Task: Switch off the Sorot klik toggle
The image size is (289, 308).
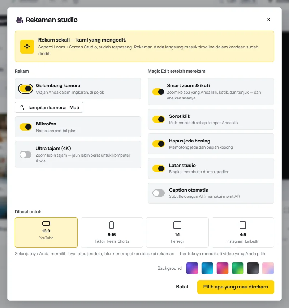Action: 159,119
